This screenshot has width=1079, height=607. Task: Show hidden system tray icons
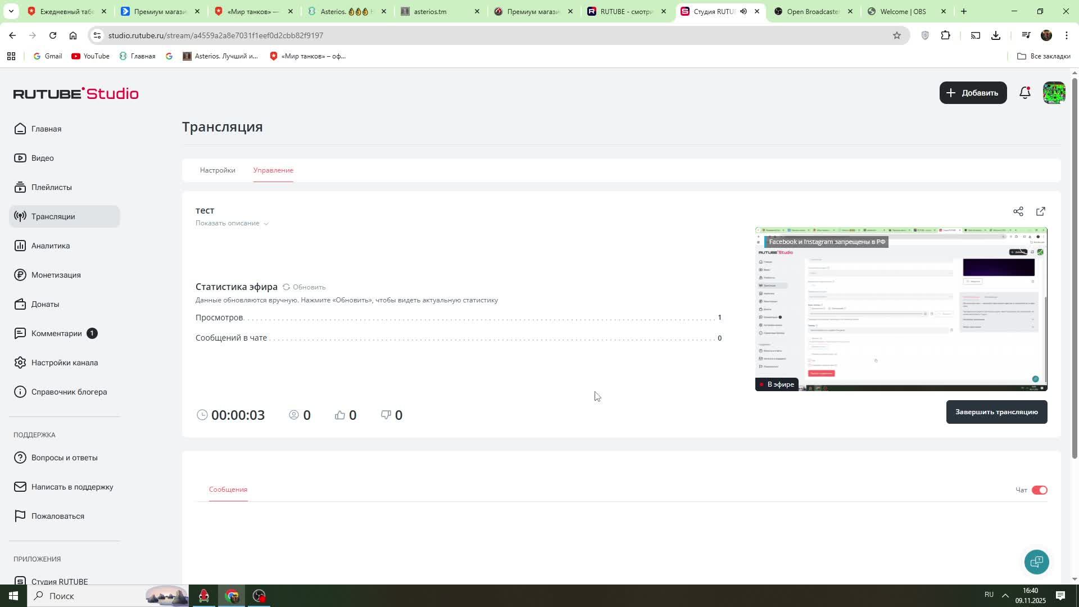coord(1005,595)
